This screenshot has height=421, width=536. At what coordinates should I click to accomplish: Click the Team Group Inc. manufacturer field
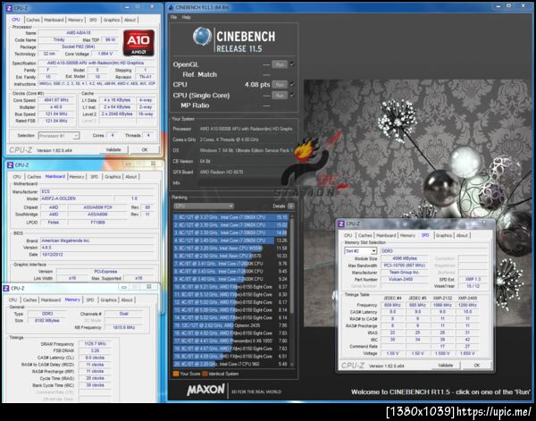click(405, 273)
